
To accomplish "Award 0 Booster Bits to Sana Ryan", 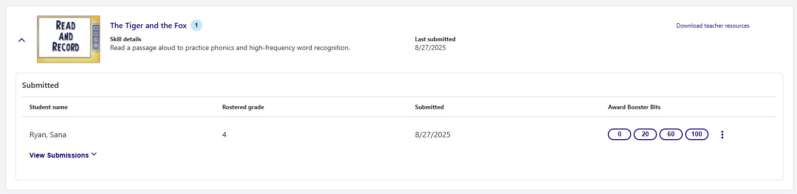I will [x=619, y=134].
